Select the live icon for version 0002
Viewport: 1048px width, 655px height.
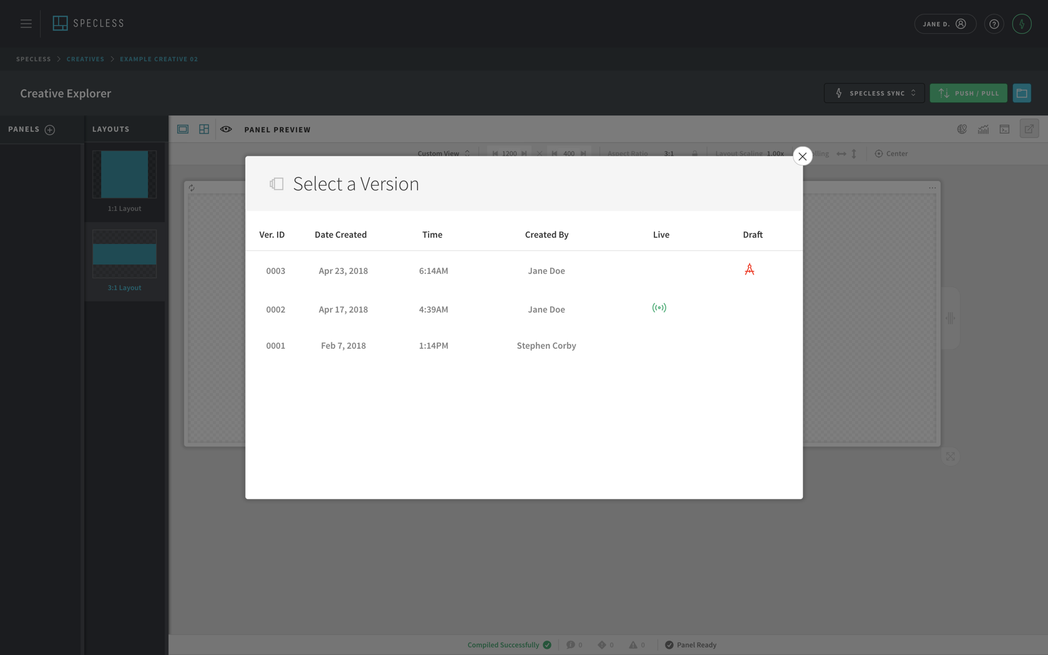pyautogui.click(x=659, y=308)
